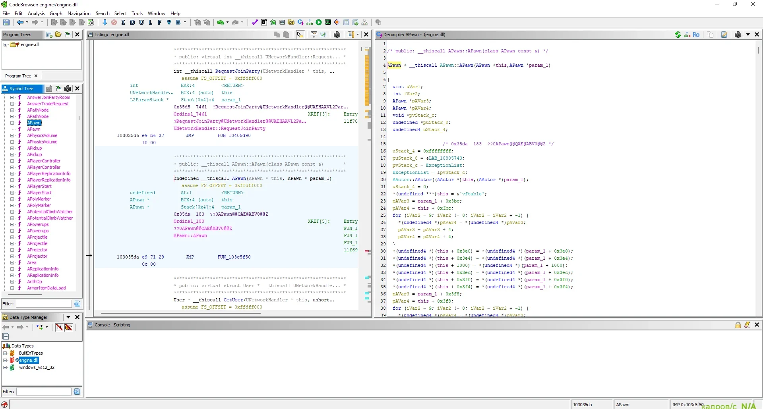Expand the APlayerController node in Symbol Tree

pyautogui.click(x=12, y=161)
